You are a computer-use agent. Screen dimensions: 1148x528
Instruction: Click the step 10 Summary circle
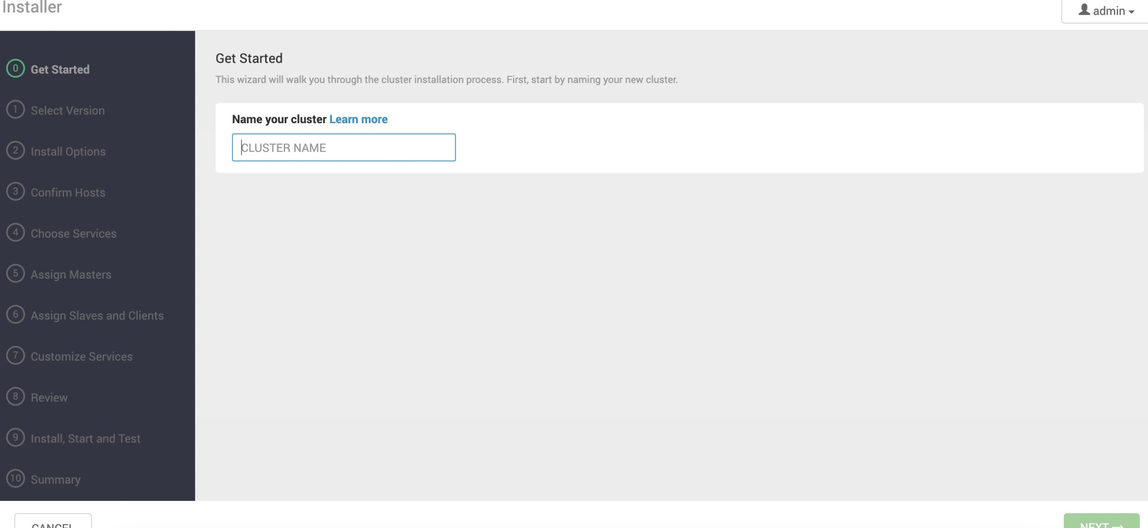tap(15, 479)
